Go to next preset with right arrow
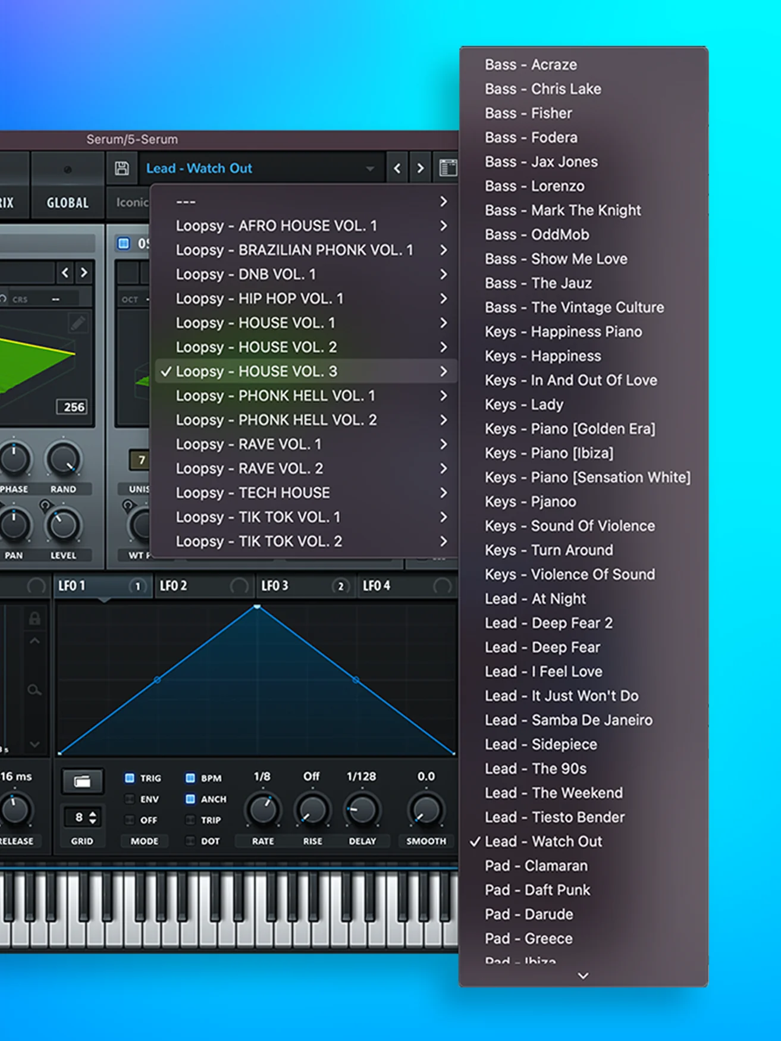Image resolution: width=781 pixels, height=1041 pixels. [x=421, y=168]
